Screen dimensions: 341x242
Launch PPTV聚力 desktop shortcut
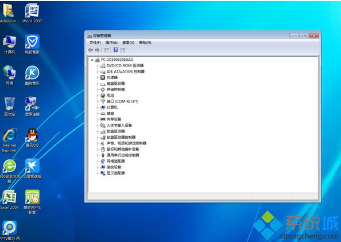(9, 231)
